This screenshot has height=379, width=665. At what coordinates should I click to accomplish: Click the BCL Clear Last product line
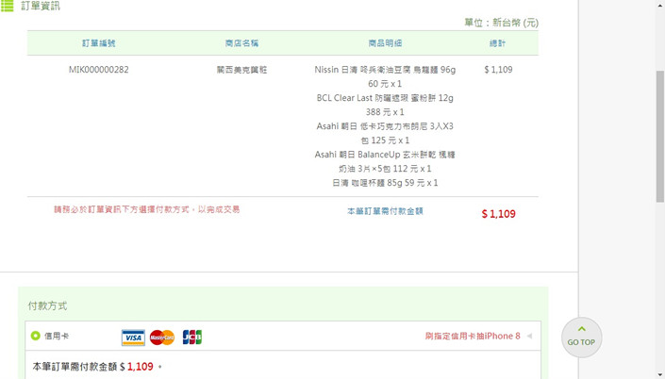(385, 98)
